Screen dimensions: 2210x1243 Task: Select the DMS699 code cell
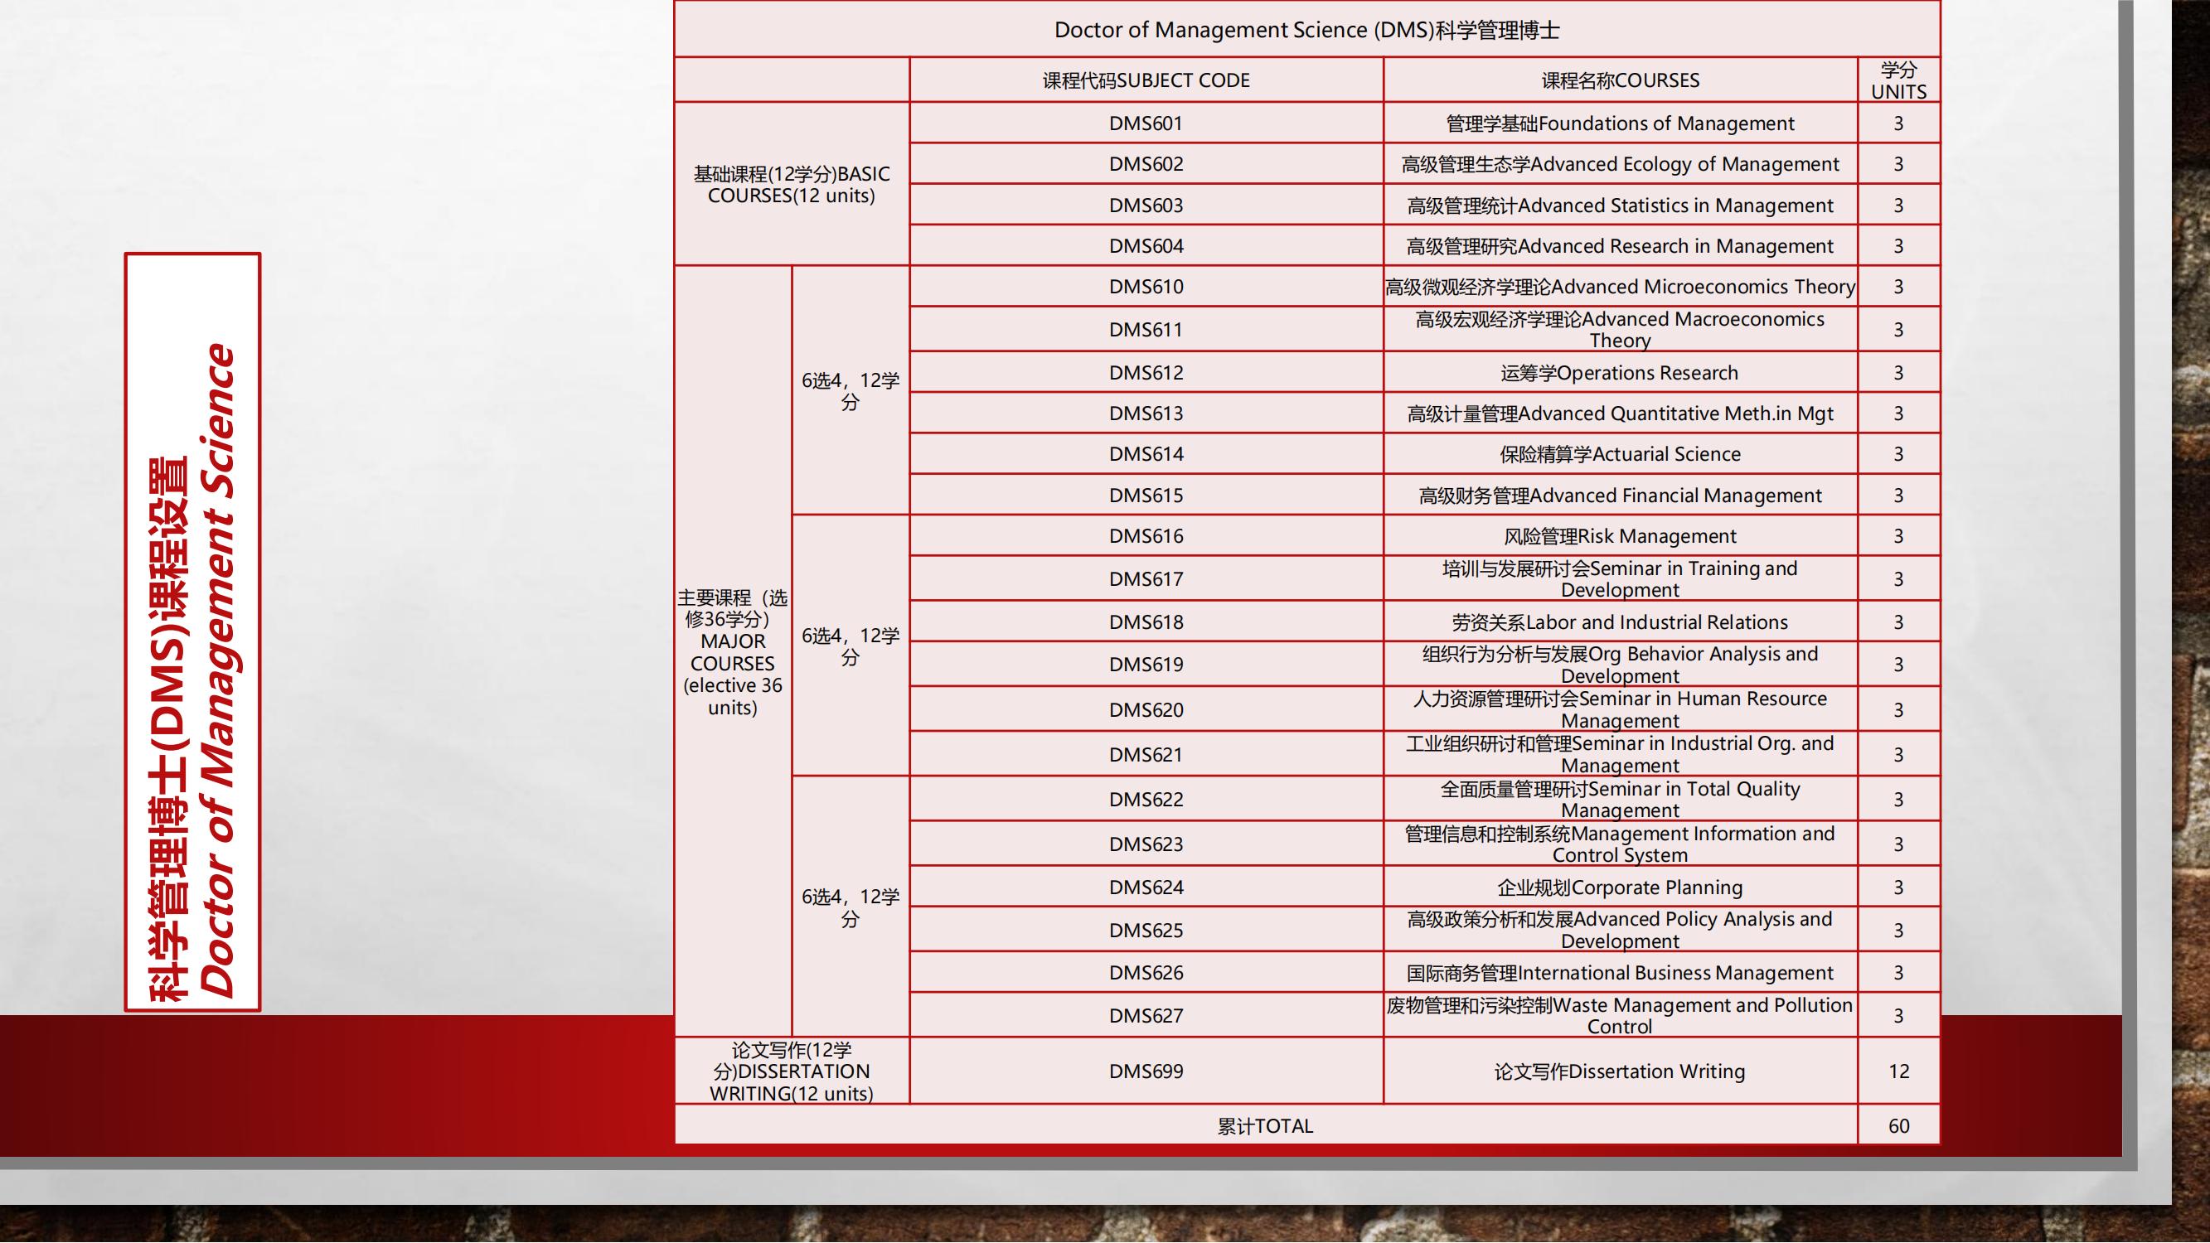pos(1146,1071)
